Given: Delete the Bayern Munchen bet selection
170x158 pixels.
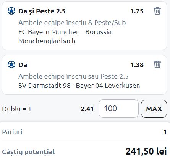Looking at the screenshot, I should pyautogui.click(x=157, y=11).
